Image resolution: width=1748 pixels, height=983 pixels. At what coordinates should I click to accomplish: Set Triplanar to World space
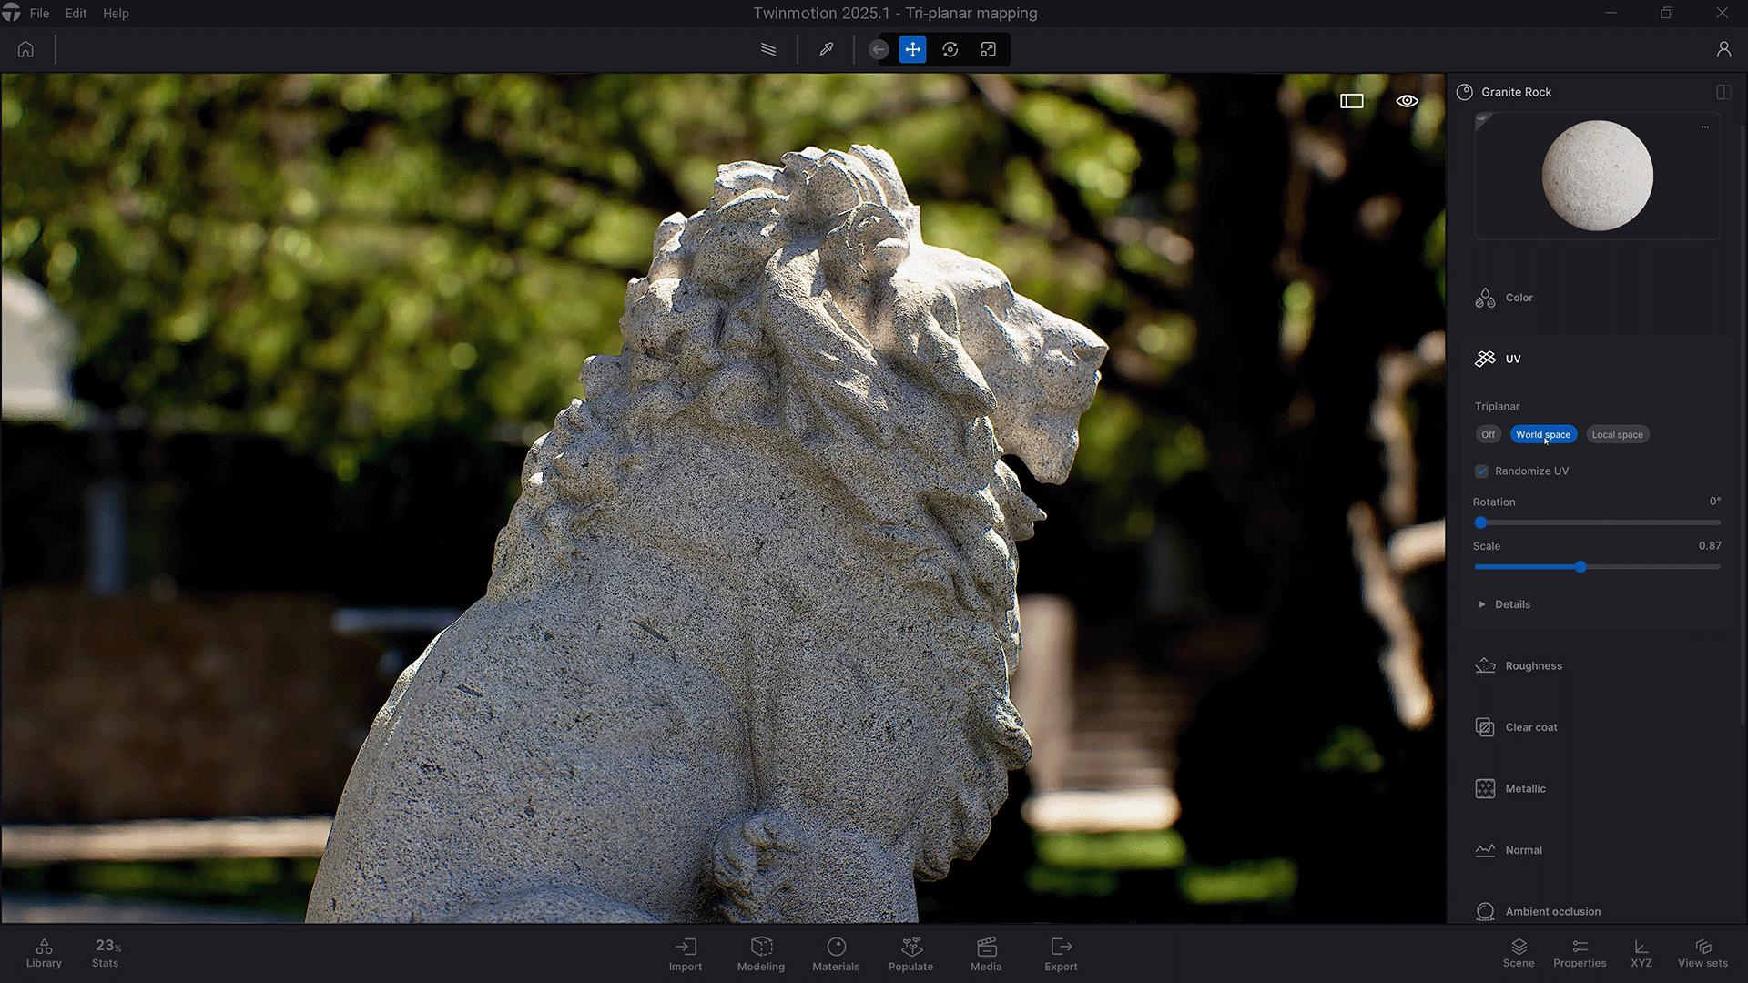[x=1543, y=434]
